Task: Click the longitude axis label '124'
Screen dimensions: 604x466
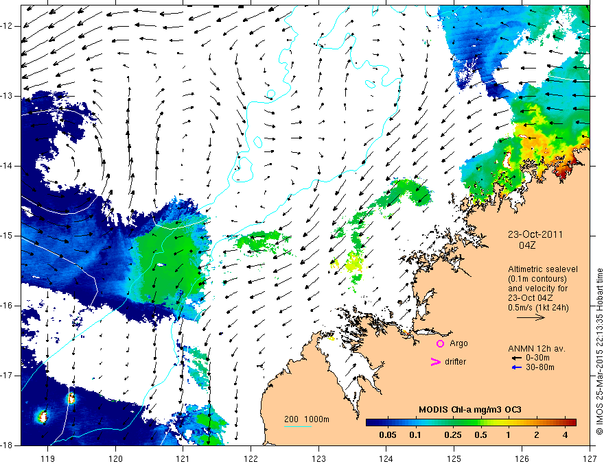Action: pos(386,458)
